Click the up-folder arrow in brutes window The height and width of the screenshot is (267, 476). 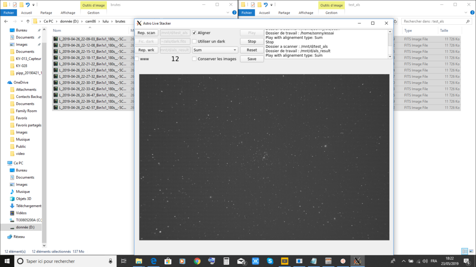click(x=28, y=21)
